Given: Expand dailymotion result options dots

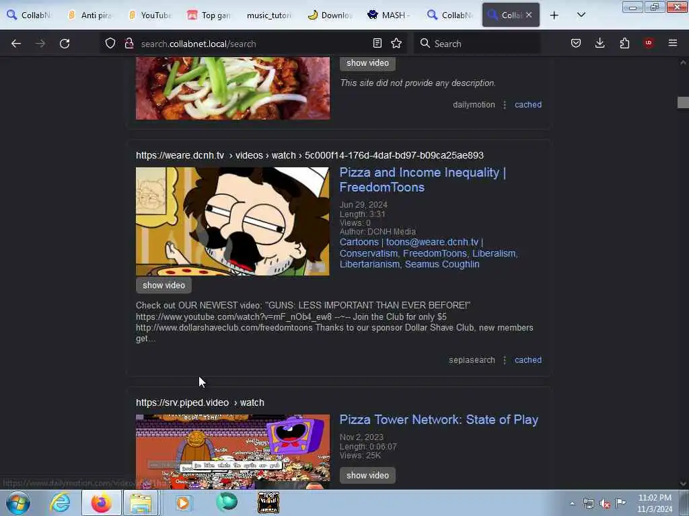Looking at the screenshot, I should pyautogui.click(x=505, y=105).
